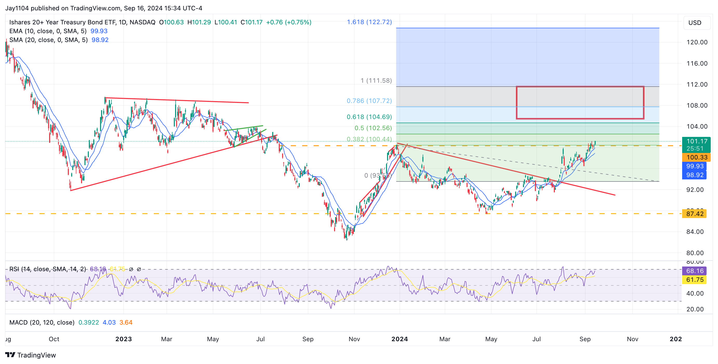Click the 0.786 (107.72) Fibonacci label

click(369, 101)
